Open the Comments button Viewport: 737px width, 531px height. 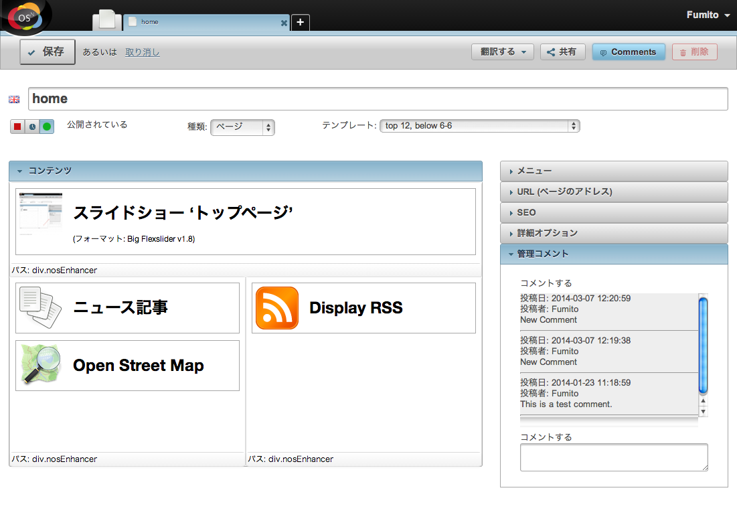(629, 52)
